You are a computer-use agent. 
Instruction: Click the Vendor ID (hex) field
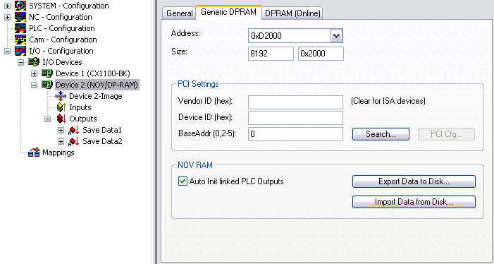[295, 102]
